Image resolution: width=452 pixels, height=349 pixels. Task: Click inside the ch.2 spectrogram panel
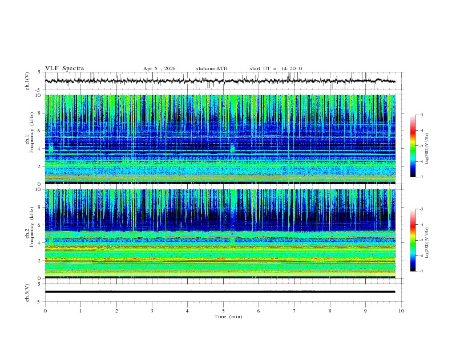tap(220, 234)
